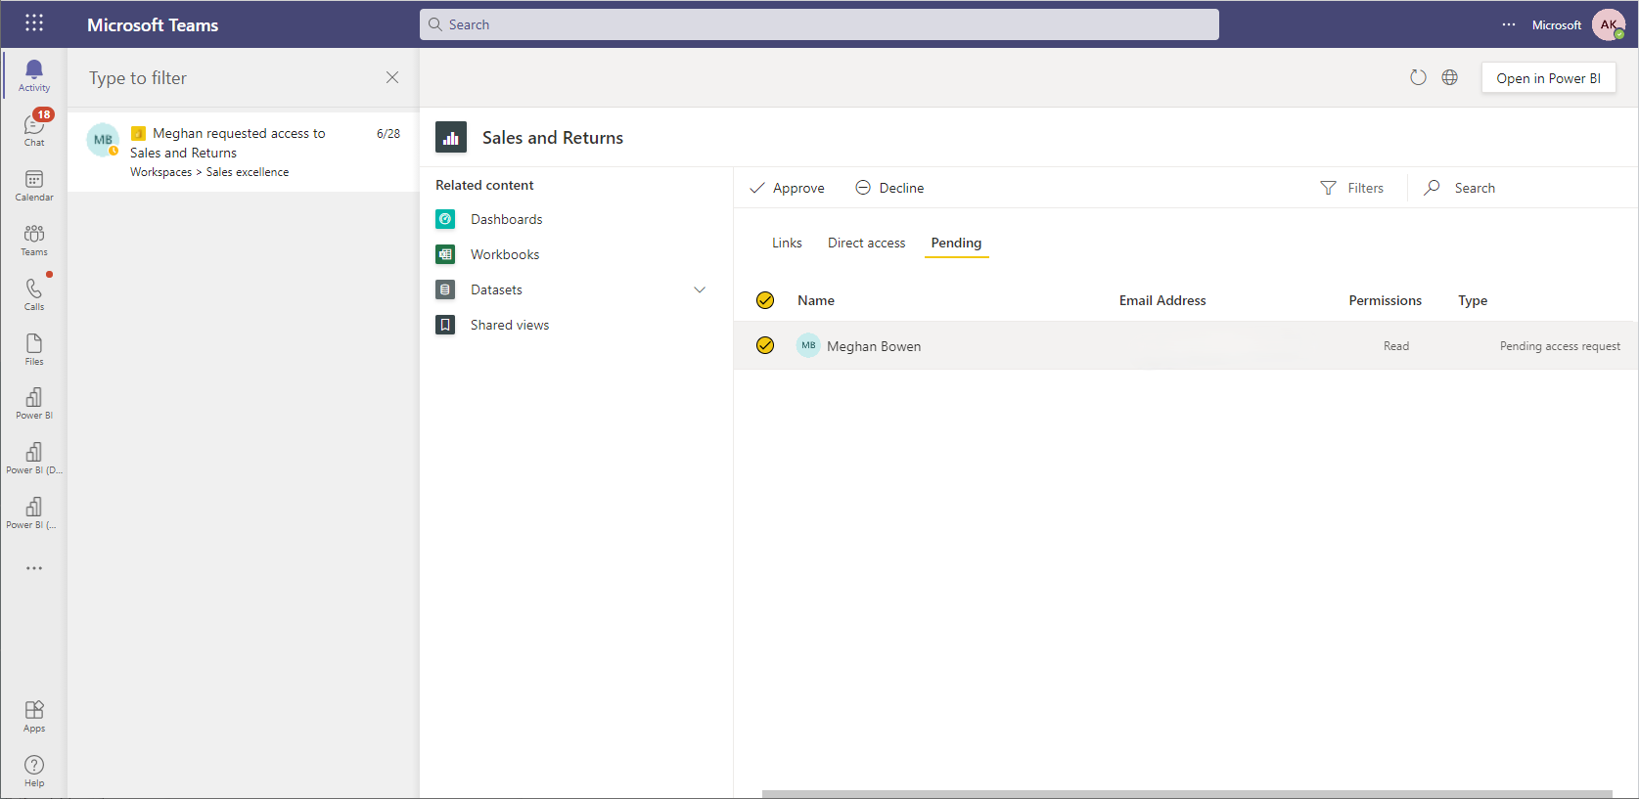Click the Read permission value
This screenshot has width=1639, height=799.
tap(1396, 346)
